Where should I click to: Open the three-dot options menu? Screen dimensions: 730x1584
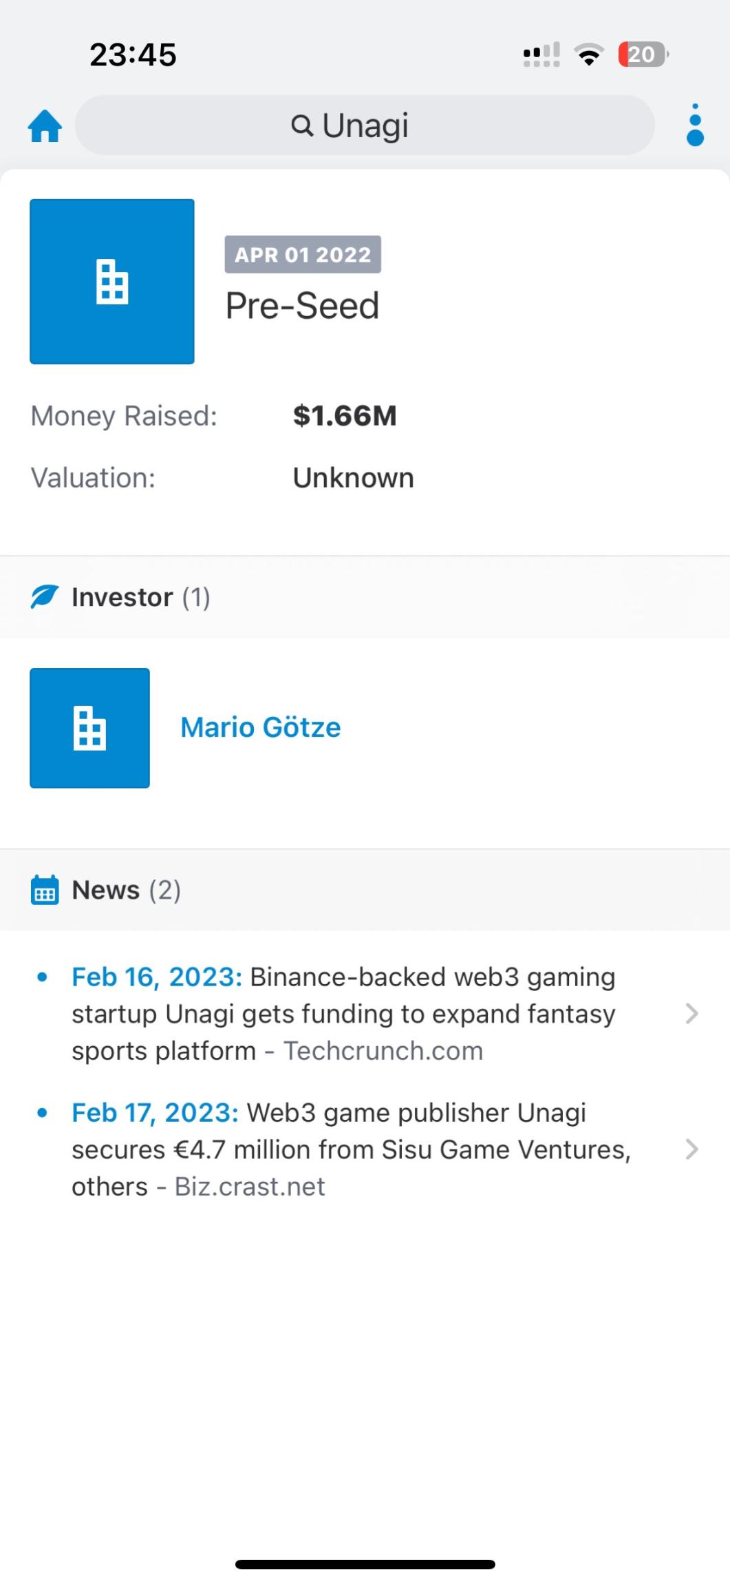(695, 125)
